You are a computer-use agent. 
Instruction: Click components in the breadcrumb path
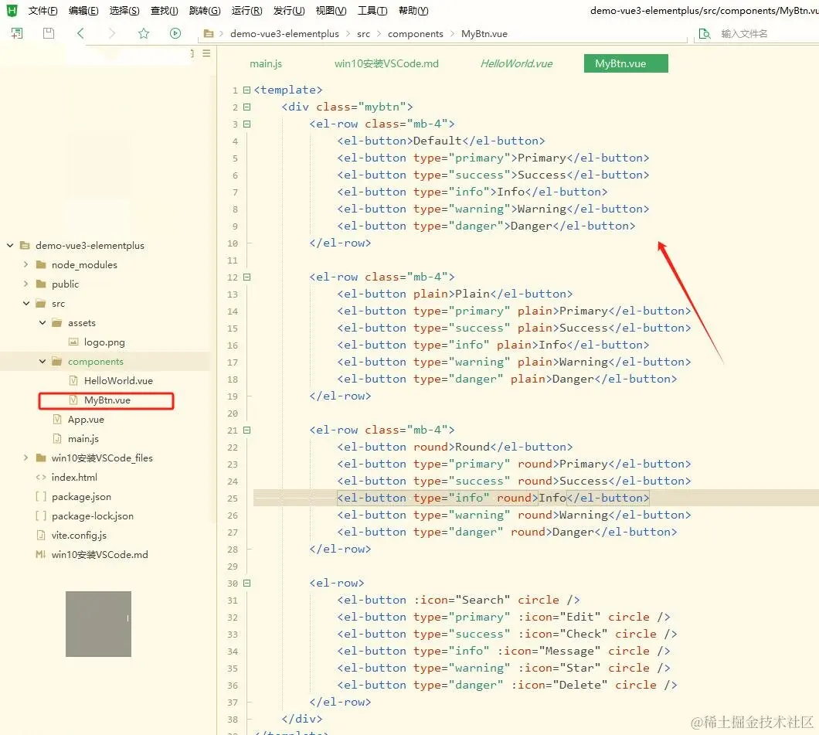point(415,33)
